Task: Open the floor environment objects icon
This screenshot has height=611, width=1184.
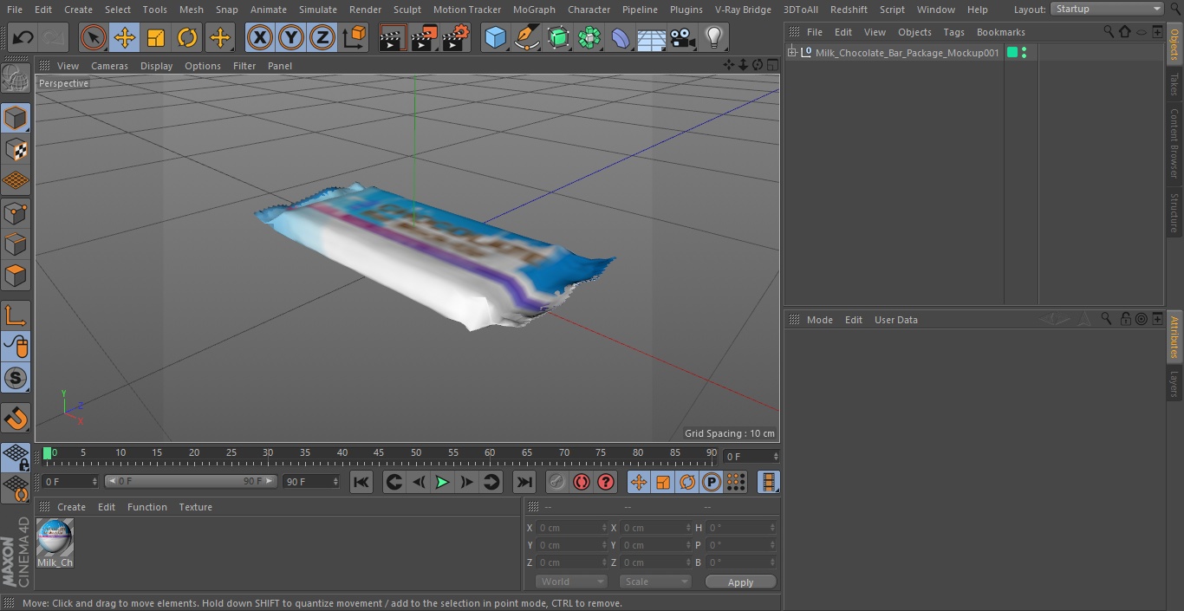Action: click(652, 37)
